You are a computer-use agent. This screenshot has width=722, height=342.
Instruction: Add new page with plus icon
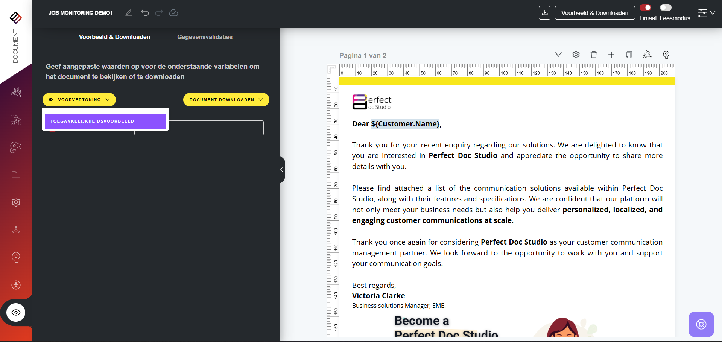(x=611, y=55)
